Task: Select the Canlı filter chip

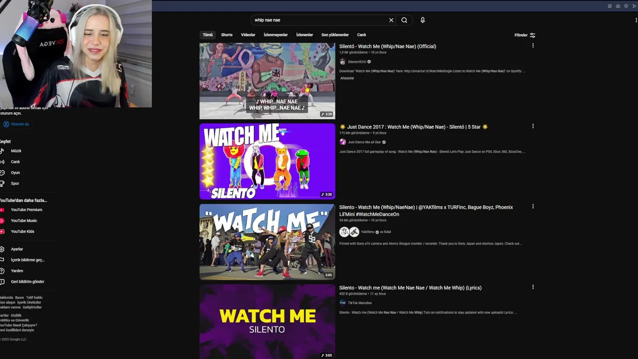Action: (361, 35)
